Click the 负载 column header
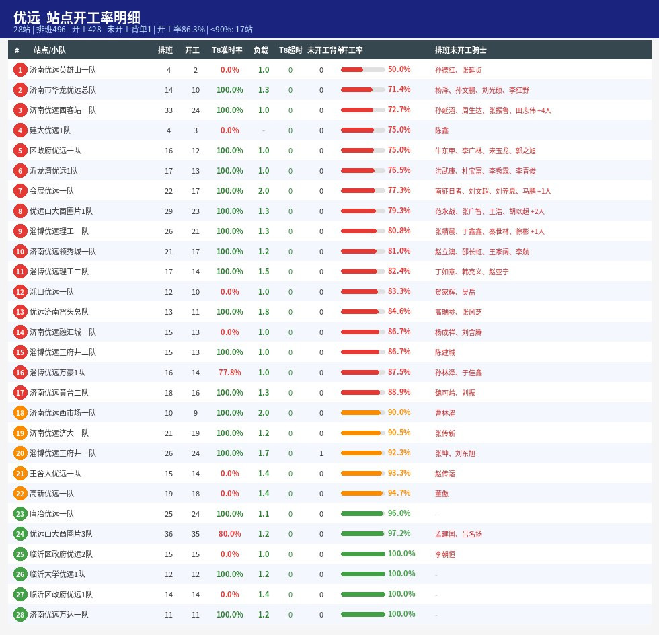The image size is (659, 635). (x=261, y=50)
